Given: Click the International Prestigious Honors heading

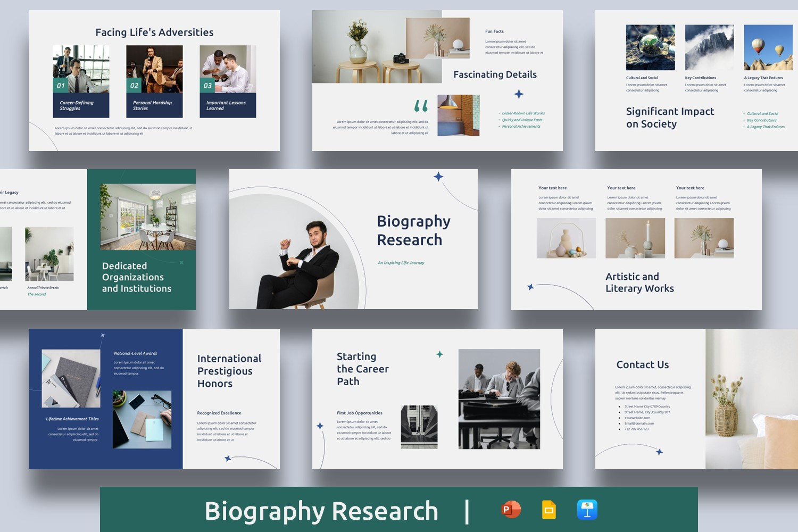Looking at the screenshot, I should pos(229,371).
